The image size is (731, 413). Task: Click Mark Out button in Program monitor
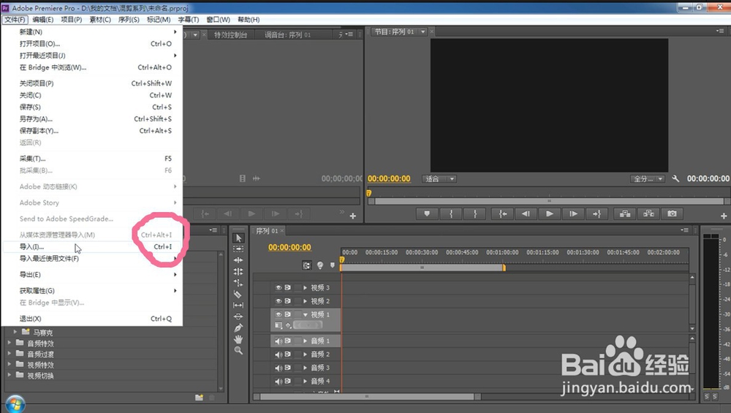tap(474, 214)
